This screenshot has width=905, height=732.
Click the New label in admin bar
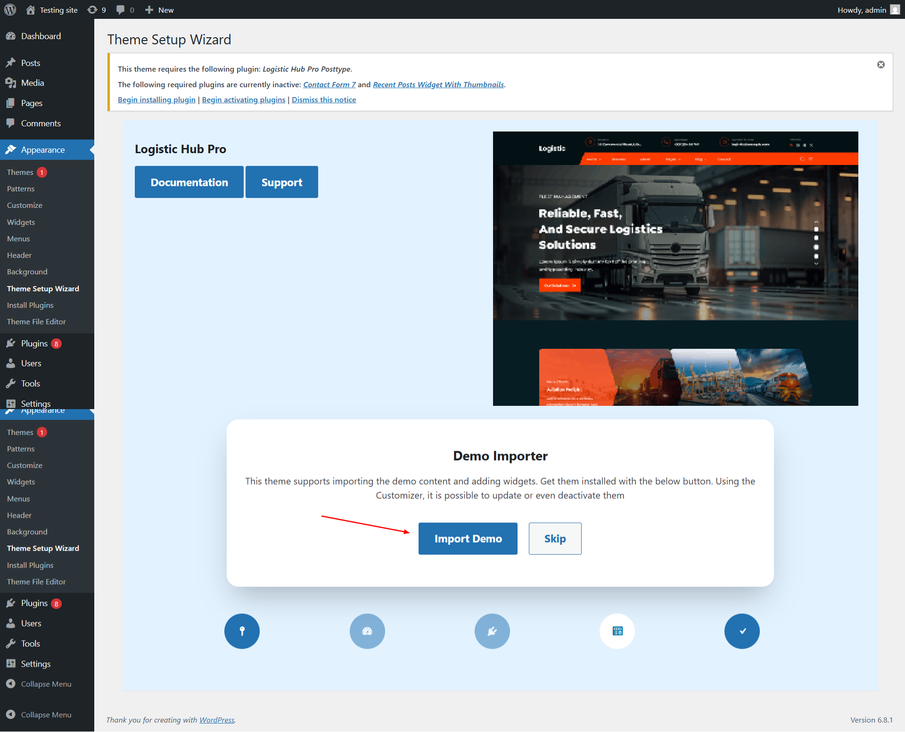point(166,10)
